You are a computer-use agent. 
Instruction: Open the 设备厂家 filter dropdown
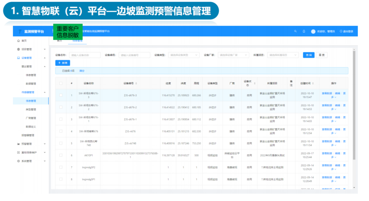233,55
